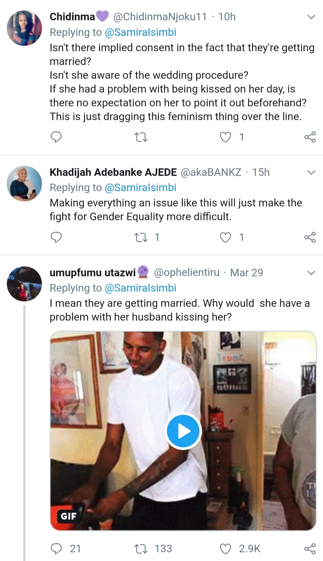Like umupfumu utazwi's tweet with 2.9K likes
This screenshot has height=561, width=323.
[x=226, y=549]
